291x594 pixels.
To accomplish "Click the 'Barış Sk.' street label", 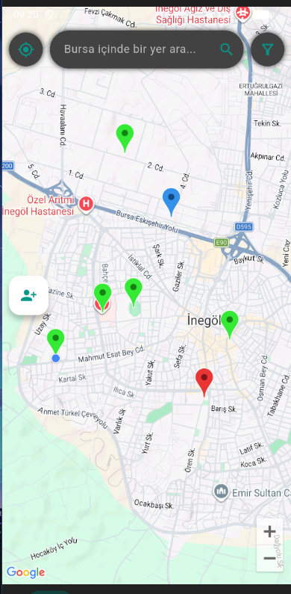I will pyautogui.click(x=224, y=409).
